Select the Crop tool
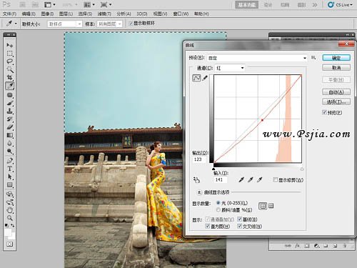The width and height of the screenshot is (357, 268). (9, 77)
